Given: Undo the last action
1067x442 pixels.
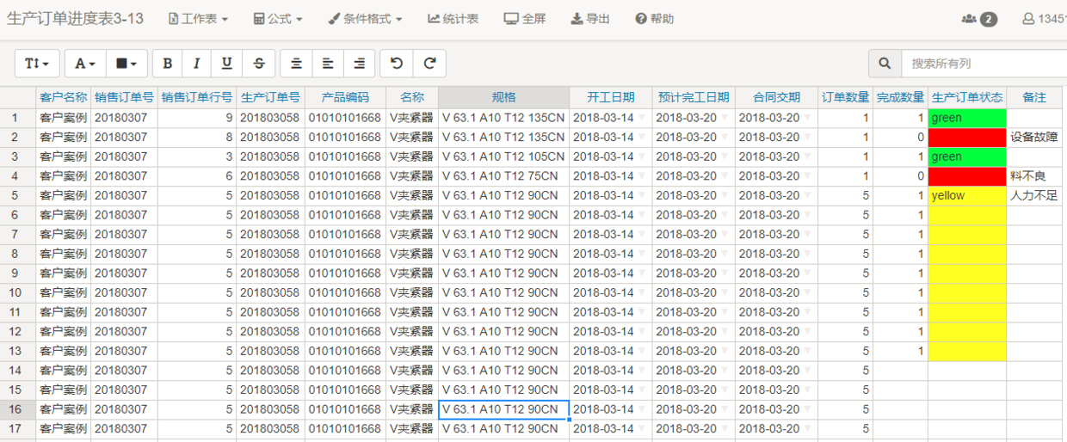Looking at the screenshot, I should click(x=396, y=64).
